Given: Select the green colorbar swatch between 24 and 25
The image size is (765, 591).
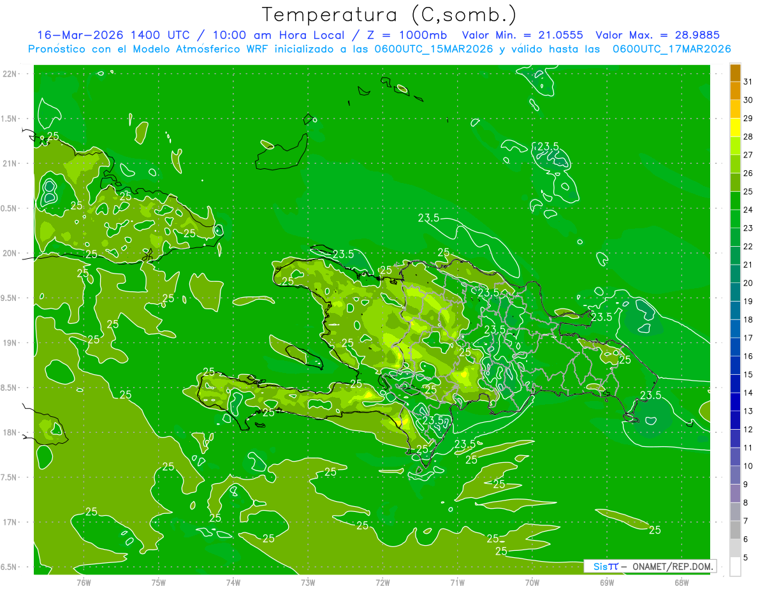Looking at the screenshot, I should 735,201.
